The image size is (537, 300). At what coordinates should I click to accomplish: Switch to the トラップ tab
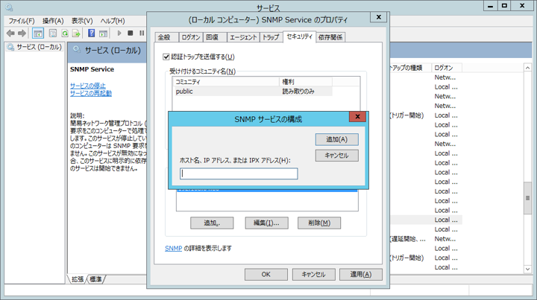pyautogui.click(x=271, y=37)
